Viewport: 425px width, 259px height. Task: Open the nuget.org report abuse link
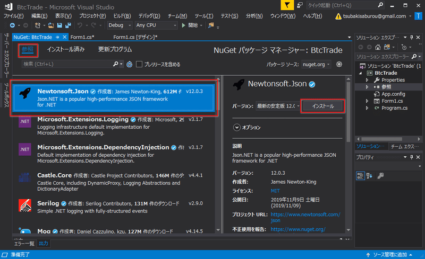click(298, 229)
